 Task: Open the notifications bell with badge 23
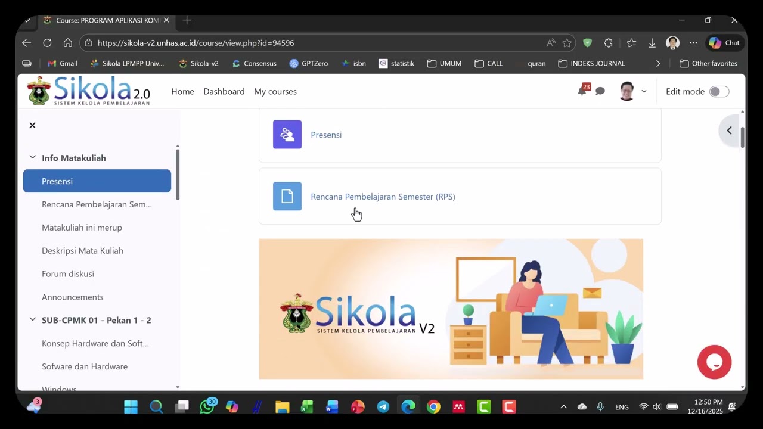[582, 91]
